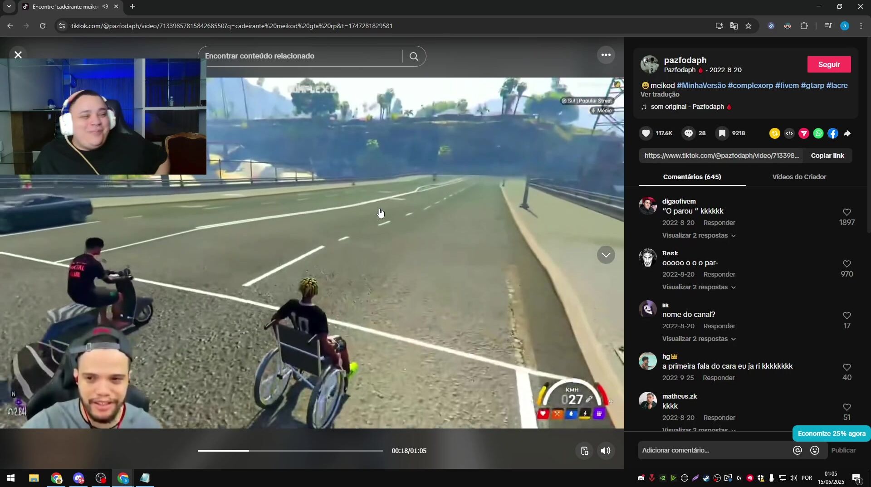Expand replies under 'nome do canal?' comment

699,339
